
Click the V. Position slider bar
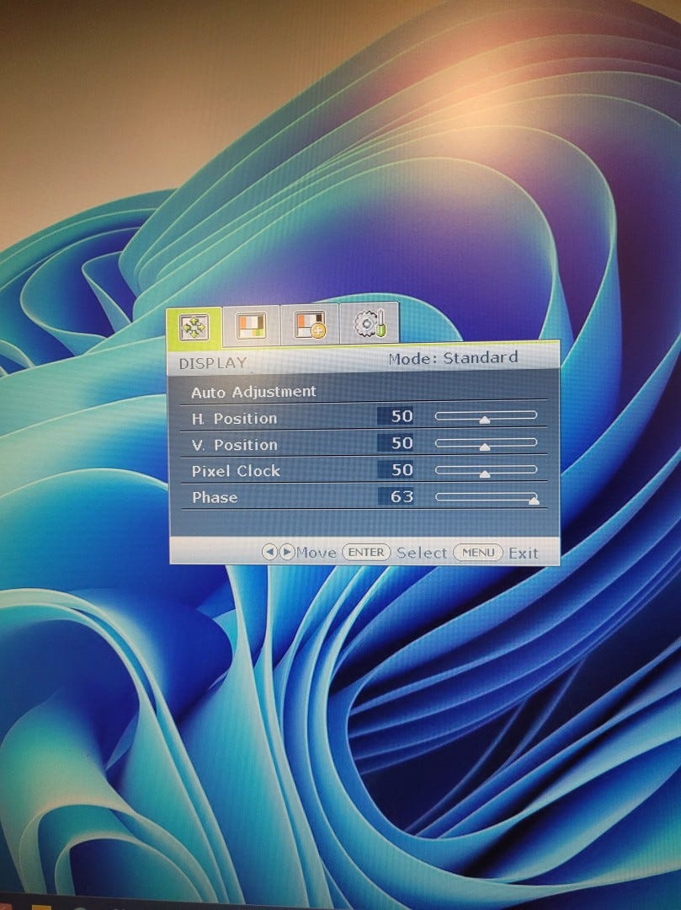click(487, 443)
